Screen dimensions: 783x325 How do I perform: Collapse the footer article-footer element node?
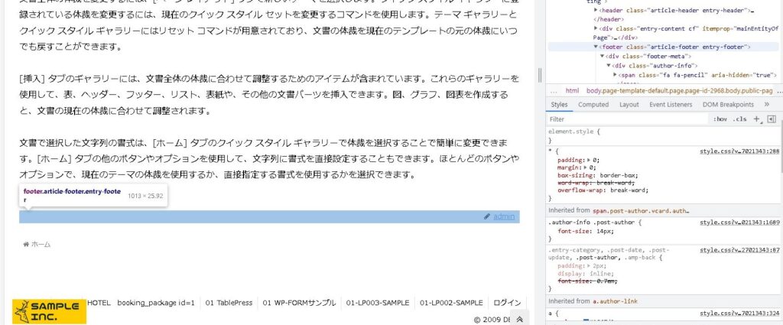tap(596, 47)
